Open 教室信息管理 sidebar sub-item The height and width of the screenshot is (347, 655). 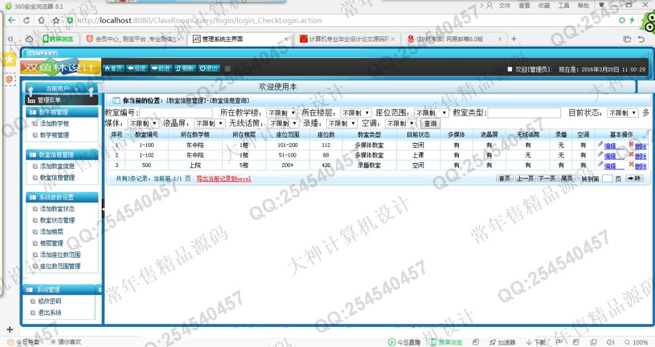(x=57, y=177)
